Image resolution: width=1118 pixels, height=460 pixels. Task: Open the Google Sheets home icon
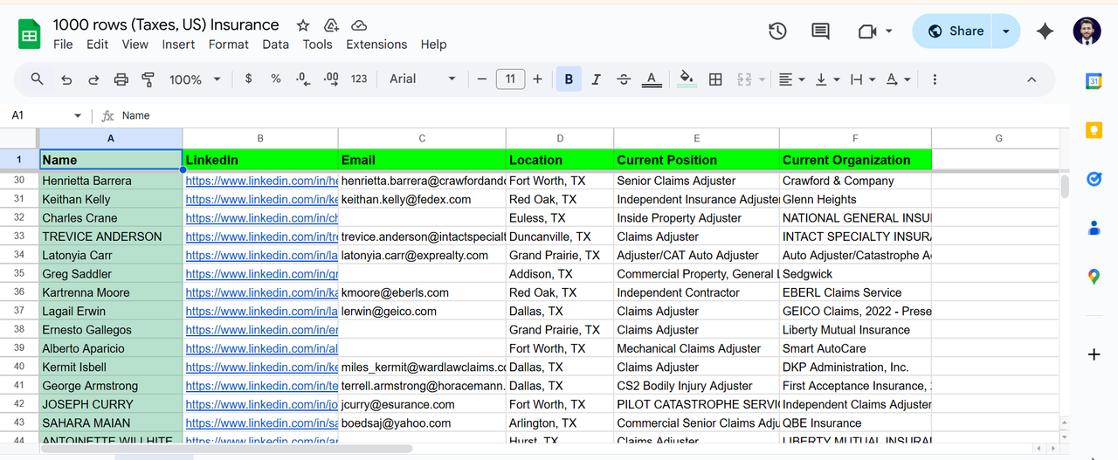pyautogui.click(x=30, y=34)
